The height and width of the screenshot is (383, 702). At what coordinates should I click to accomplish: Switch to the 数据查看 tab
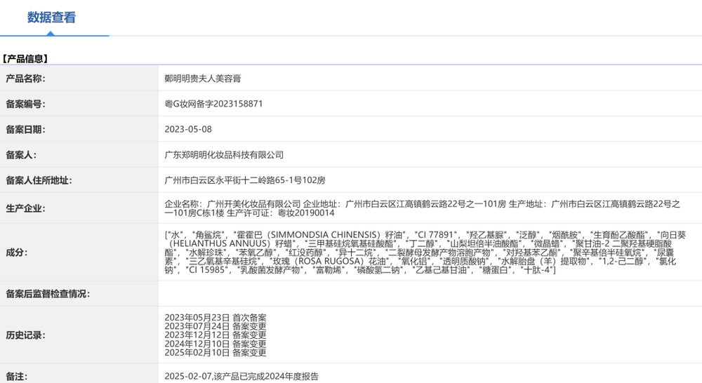pyautogui.click(x=51, y=18)
